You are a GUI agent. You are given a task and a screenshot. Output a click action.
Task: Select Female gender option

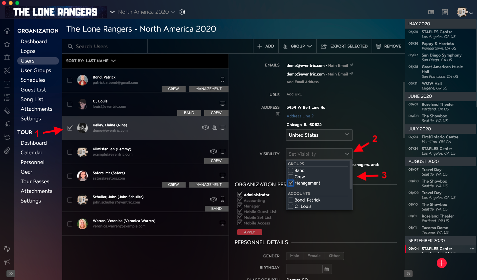(314, 256)
